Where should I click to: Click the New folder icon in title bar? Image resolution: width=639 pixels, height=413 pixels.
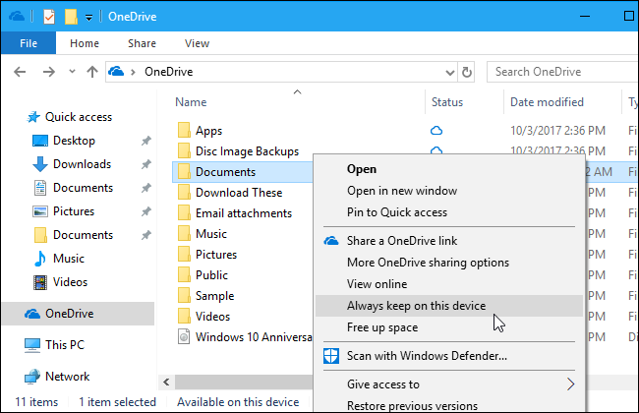coord(71,17)
